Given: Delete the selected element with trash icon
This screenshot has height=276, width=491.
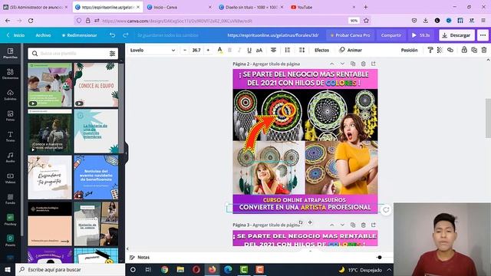Looking at the screenshot, I should (x=484, y=50).
